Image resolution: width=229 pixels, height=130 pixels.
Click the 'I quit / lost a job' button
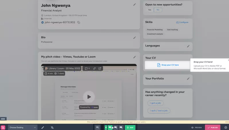[159, 110]
